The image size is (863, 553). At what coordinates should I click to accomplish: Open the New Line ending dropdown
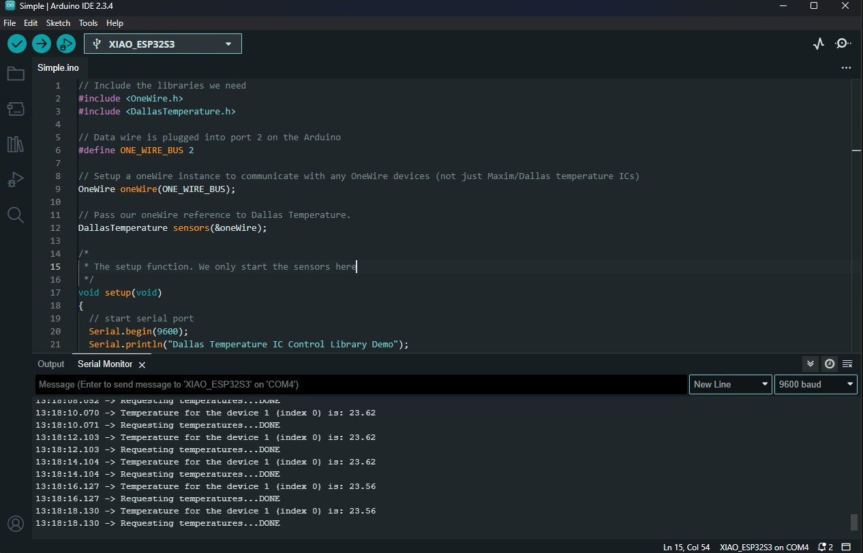731,384
